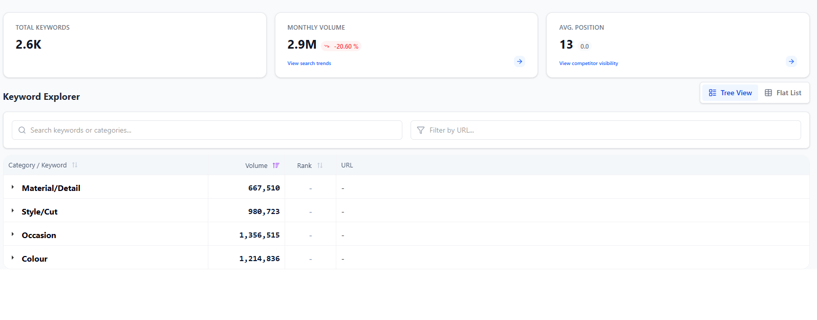Viewport: 817px width, 320px height.
Task: Click the Volume column sort icon
Action: click(x=276, y=165)
